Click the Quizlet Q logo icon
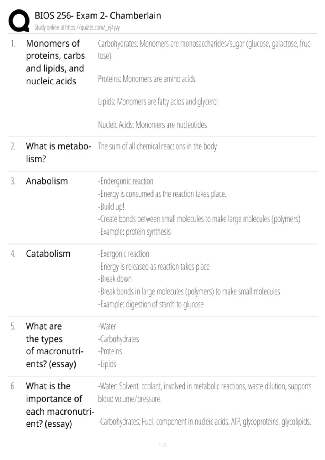Viewport: 325px width, 460px height. pyautogui.click(x=19, y=21)
